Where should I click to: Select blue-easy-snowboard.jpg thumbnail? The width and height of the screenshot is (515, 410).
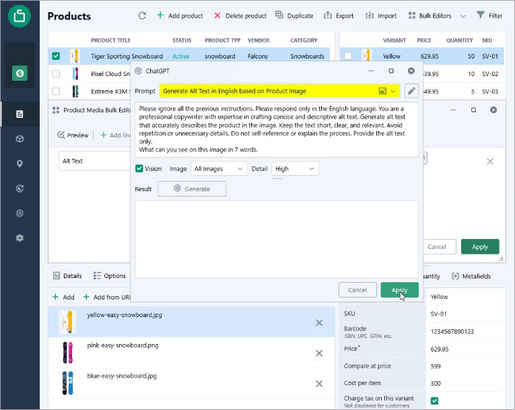(x=68, y=383)
